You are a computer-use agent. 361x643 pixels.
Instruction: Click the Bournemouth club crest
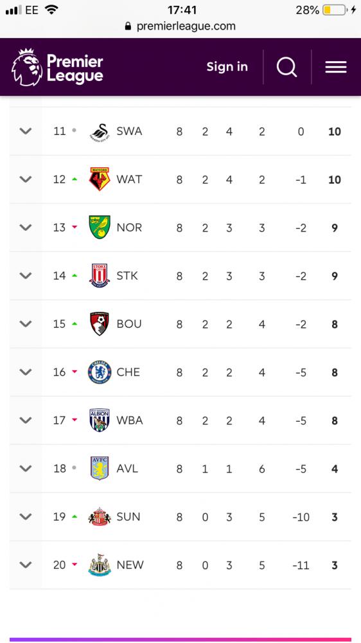100,324
